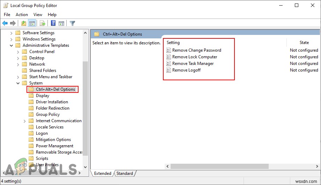Click the Forward arrow toolbar icon
This screenshot has width=321, height=185.
(13, 23)
